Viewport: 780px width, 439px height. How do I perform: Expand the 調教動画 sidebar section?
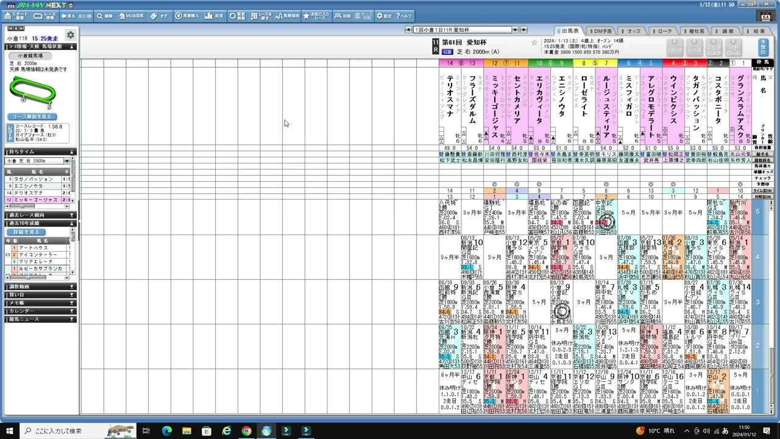(x=40, y=287)
